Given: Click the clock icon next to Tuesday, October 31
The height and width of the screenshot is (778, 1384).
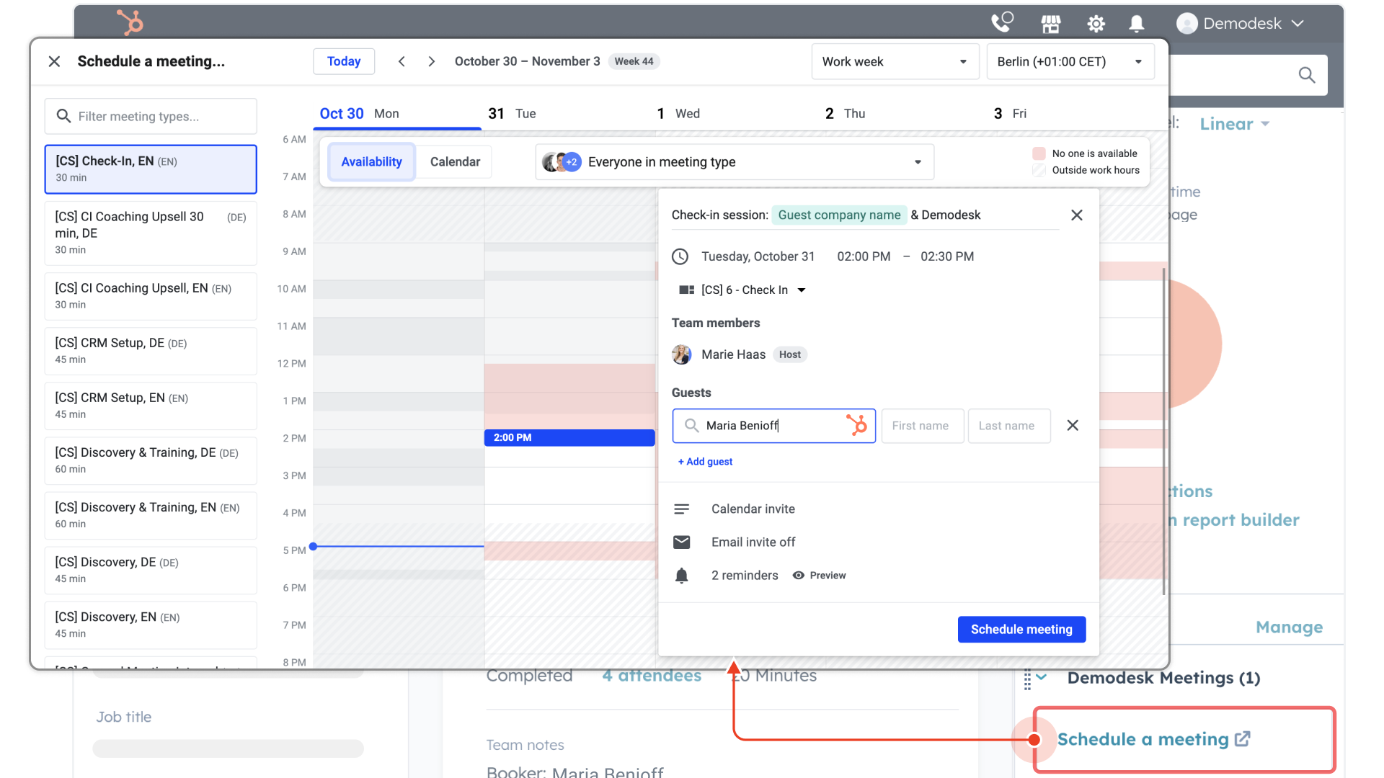Looking at the screenshot, I should point(681,256).
